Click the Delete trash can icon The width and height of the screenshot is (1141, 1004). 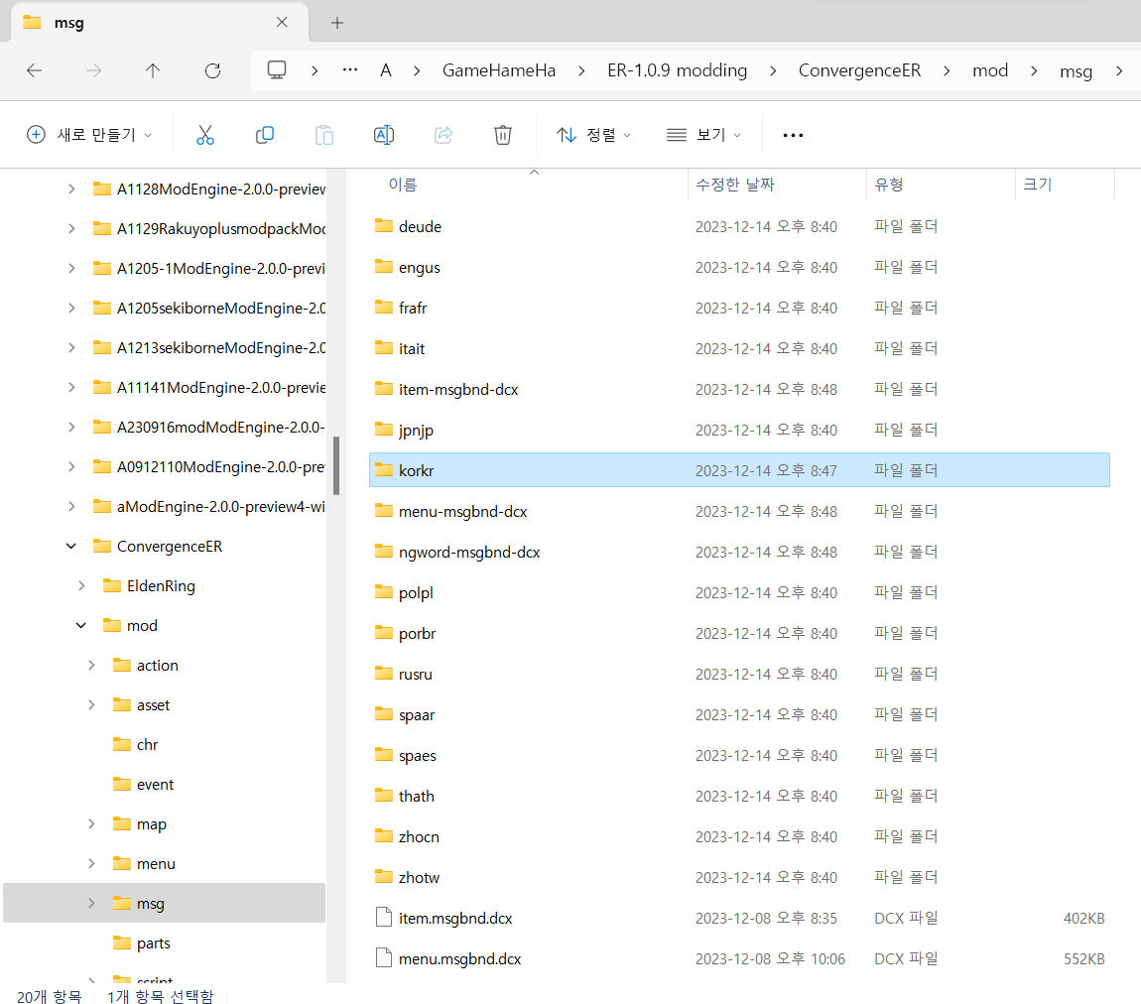point(503,135)
